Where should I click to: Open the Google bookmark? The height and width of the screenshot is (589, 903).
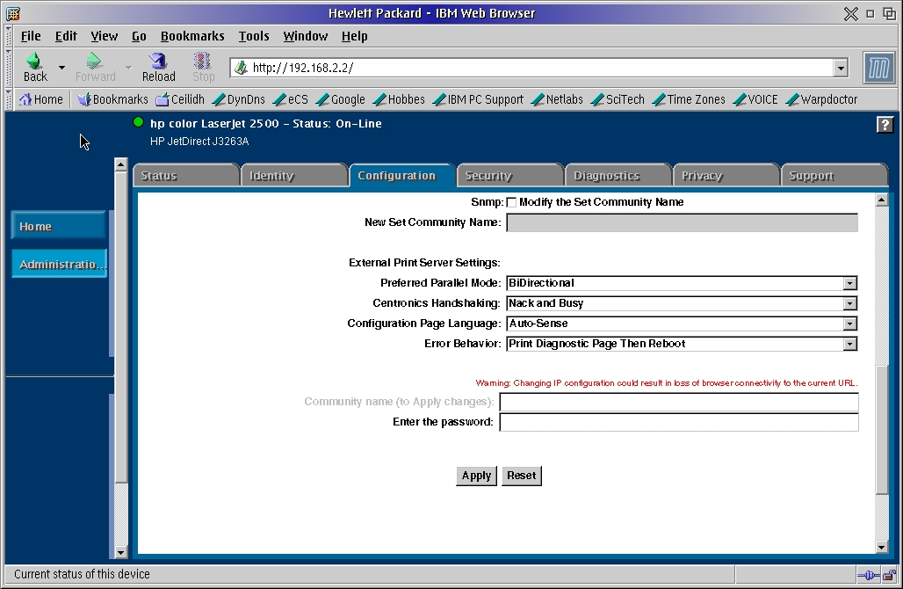tap(340, 99)
